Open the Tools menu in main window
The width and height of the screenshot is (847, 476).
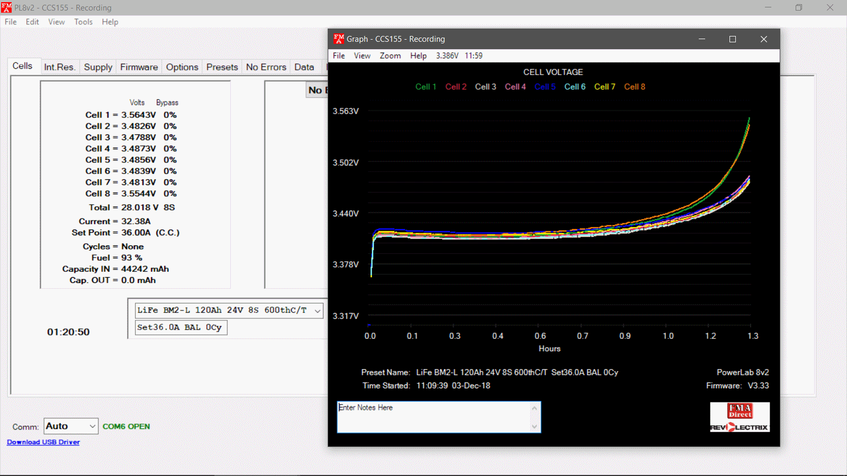click(83, 22)
